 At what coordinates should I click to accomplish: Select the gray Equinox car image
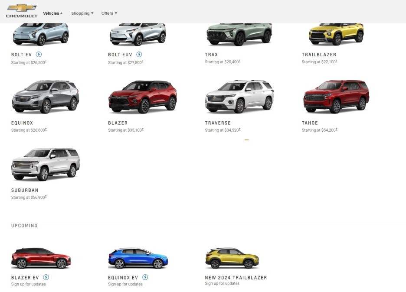(x=46, y=97)
